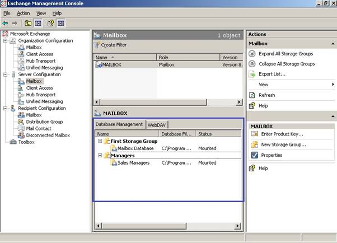
Task: Collapse the Managers storage group
Action: pyautogui.click(x=100, y=155)
